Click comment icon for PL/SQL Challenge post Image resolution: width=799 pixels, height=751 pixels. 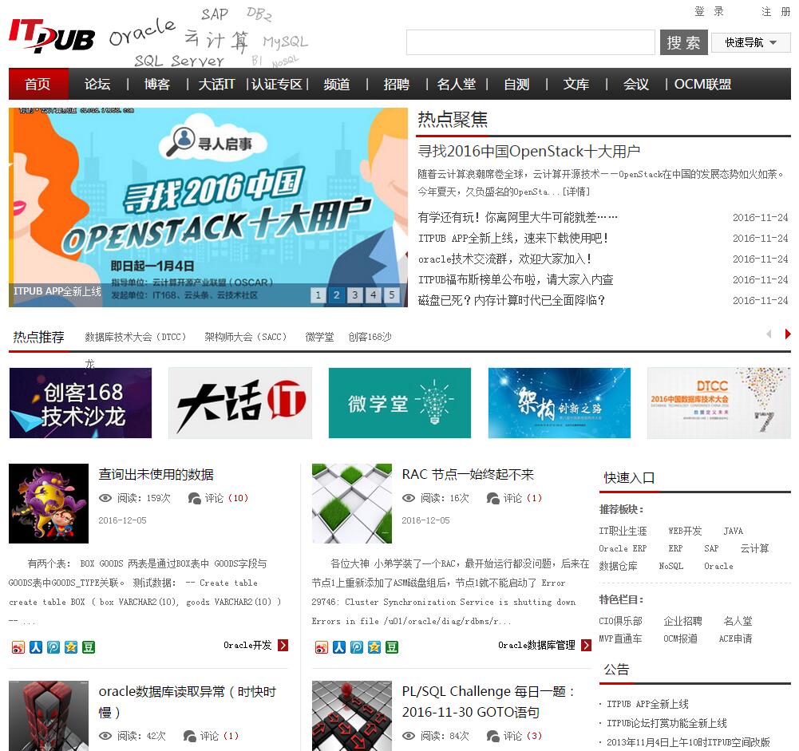pyautogui.click(x=492, y=736)
